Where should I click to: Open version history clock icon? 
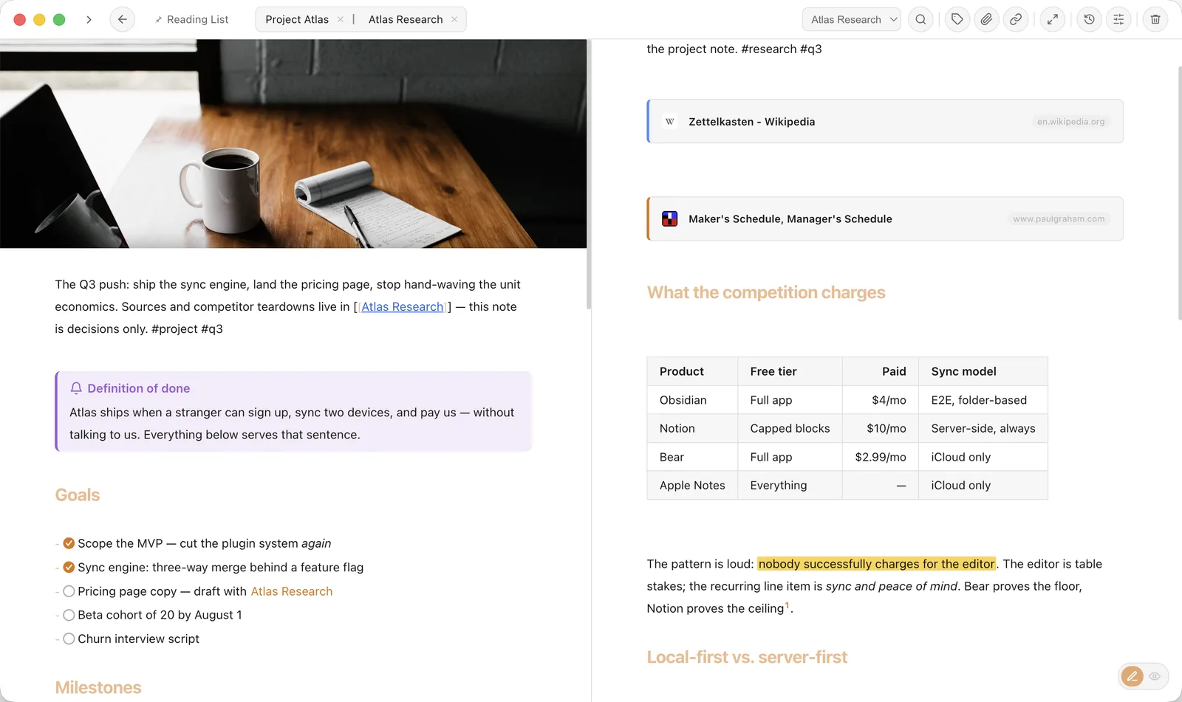tap(1090, 20)
